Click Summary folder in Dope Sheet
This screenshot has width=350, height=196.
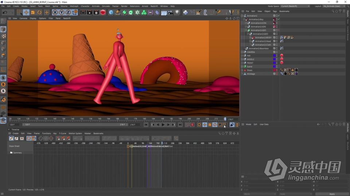tap(16, 153)
